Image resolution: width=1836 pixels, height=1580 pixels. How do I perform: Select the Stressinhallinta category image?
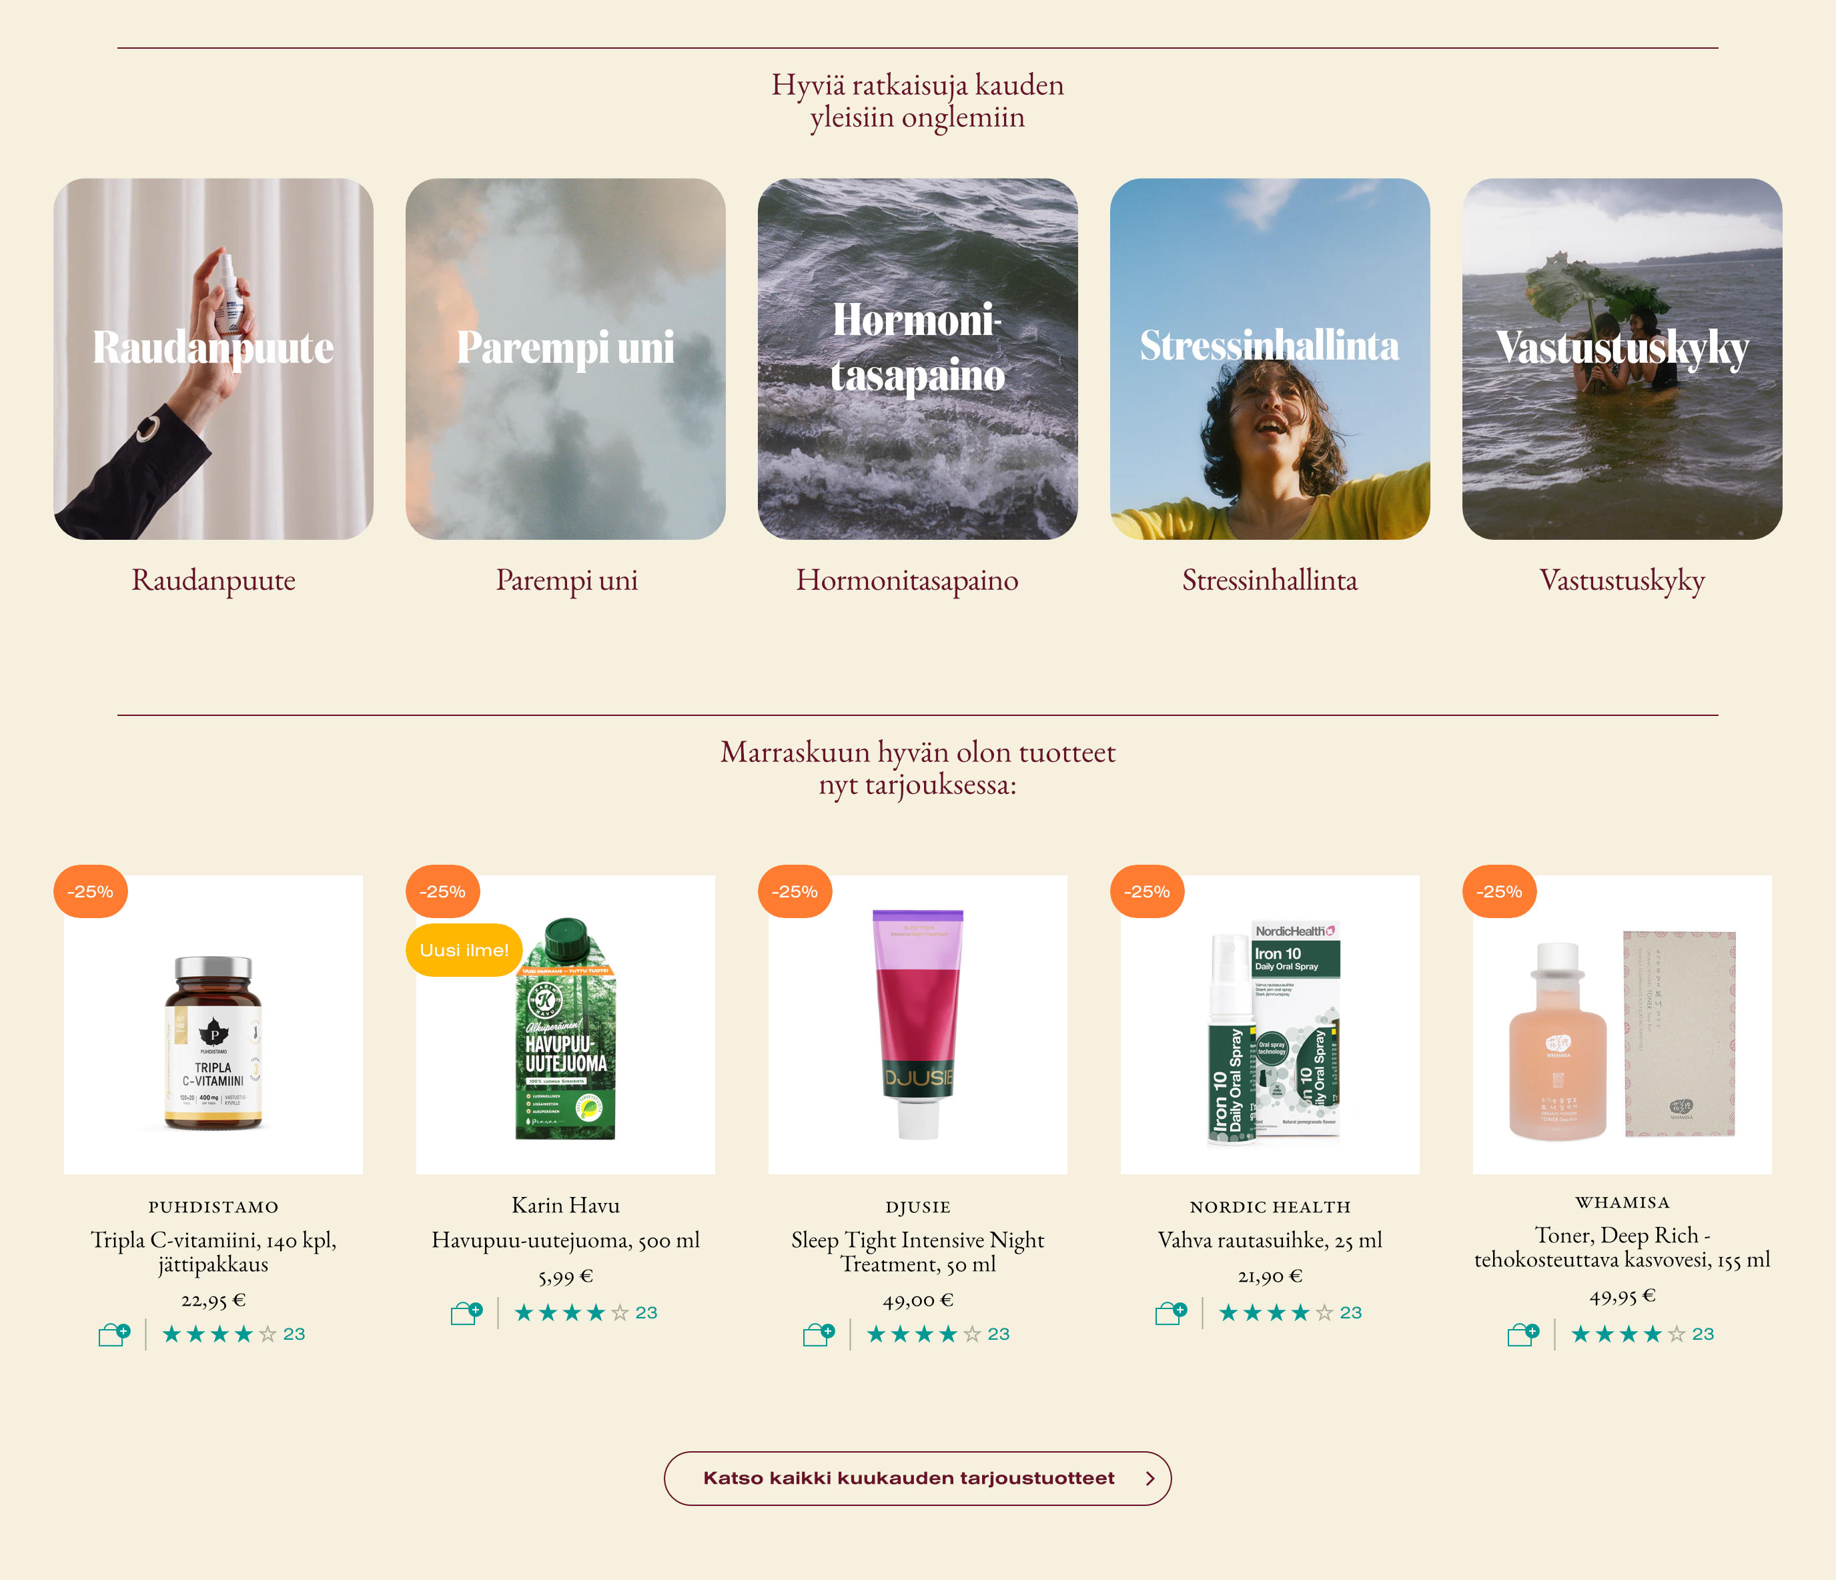point(1270,359)
